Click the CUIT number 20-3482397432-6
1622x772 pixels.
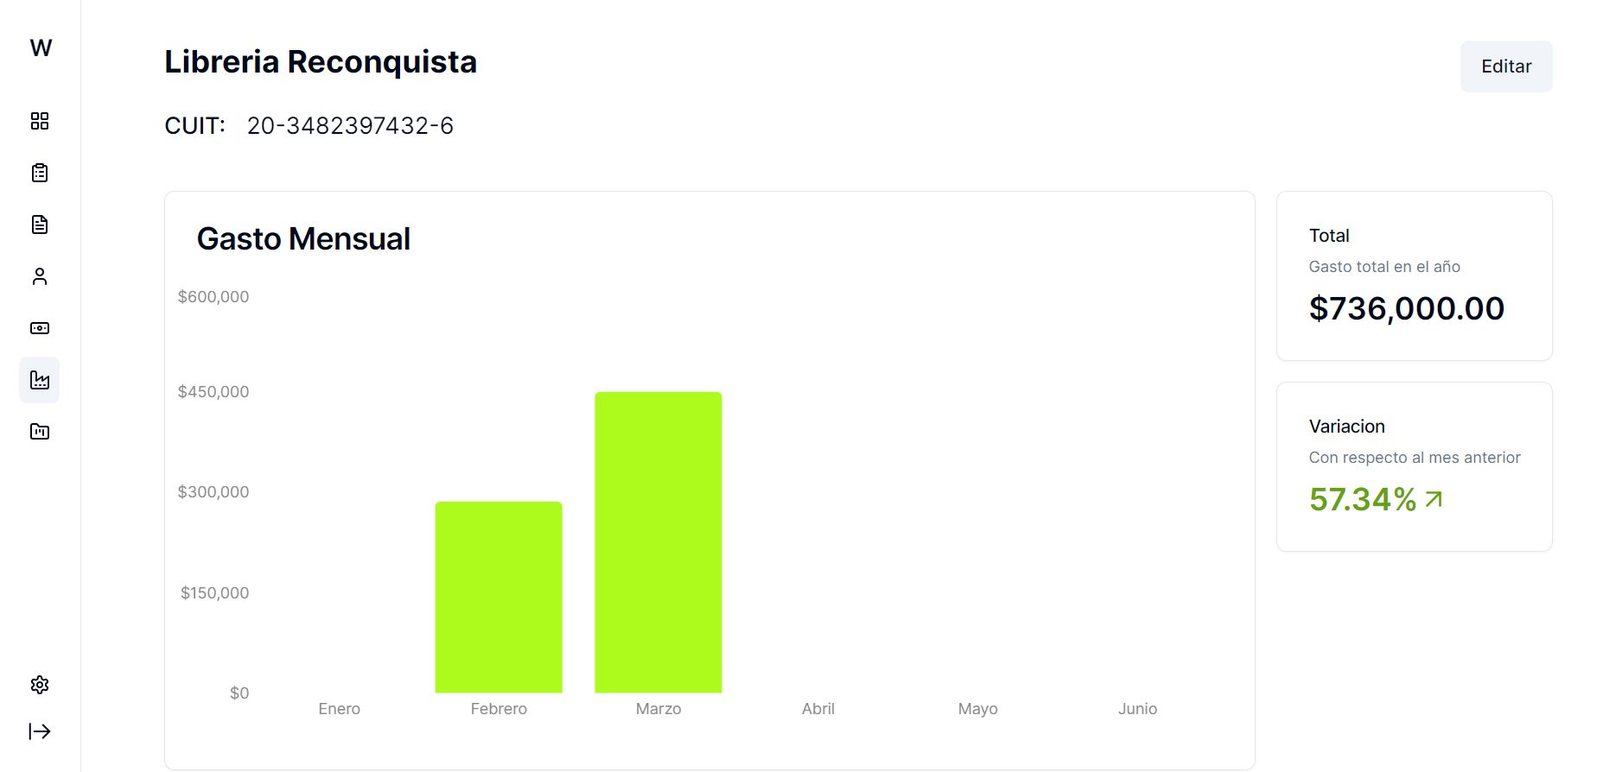point(350,126)
